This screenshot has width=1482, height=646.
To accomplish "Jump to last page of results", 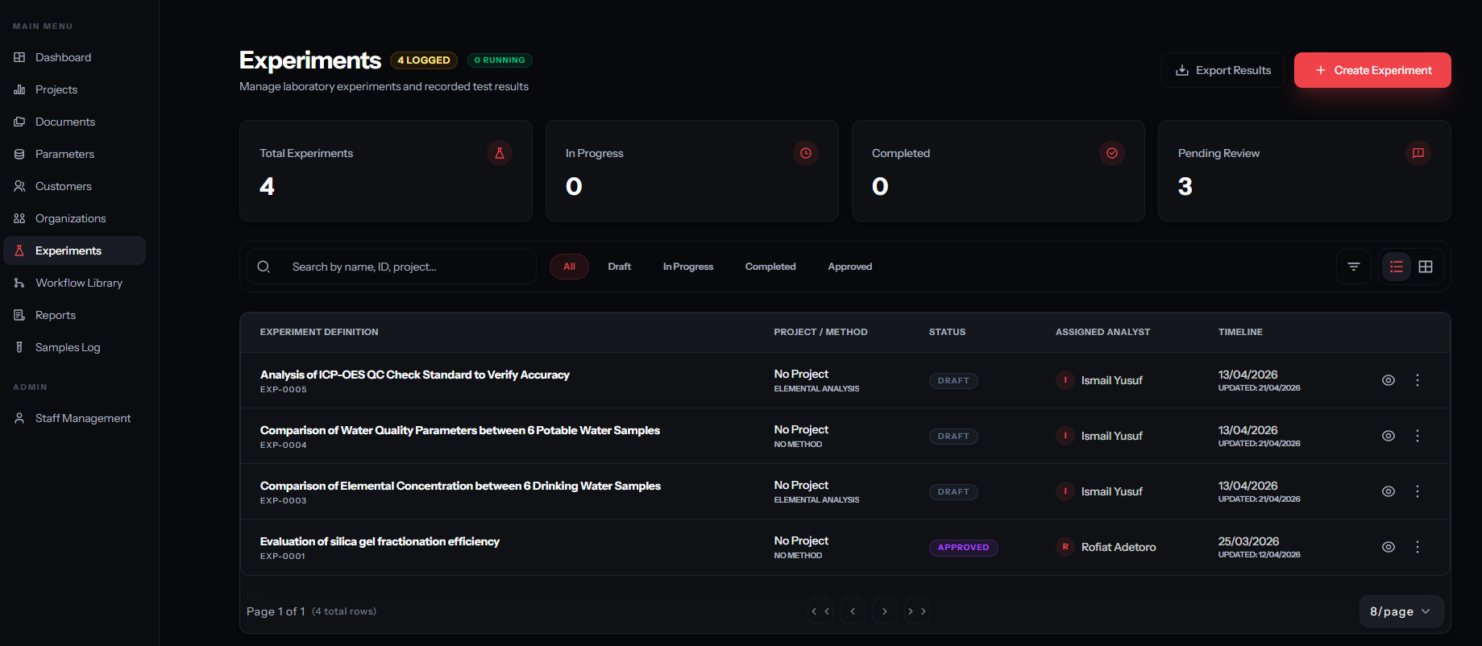I will 917,611.
